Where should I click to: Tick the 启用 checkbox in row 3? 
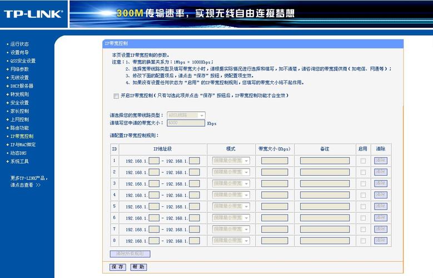(x=363, y=184)
